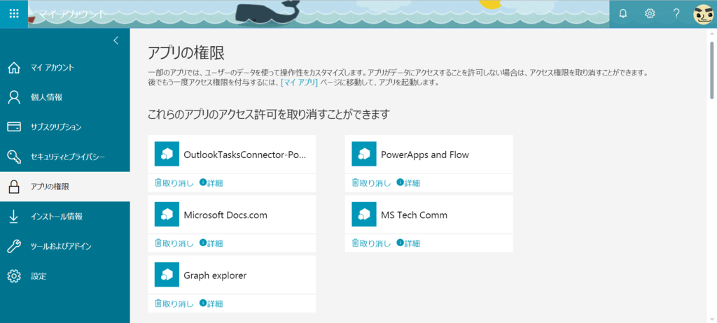Viewport: 717px width, 323px height.
Task: Click the card icon beside サブスクリプション
Action: (x=14, y=127)
